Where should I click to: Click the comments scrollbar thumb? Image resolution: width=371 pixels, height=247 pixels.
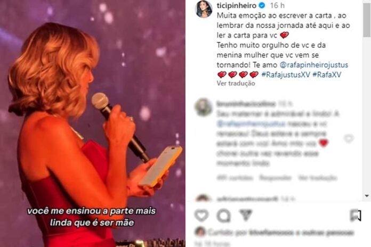367,19
